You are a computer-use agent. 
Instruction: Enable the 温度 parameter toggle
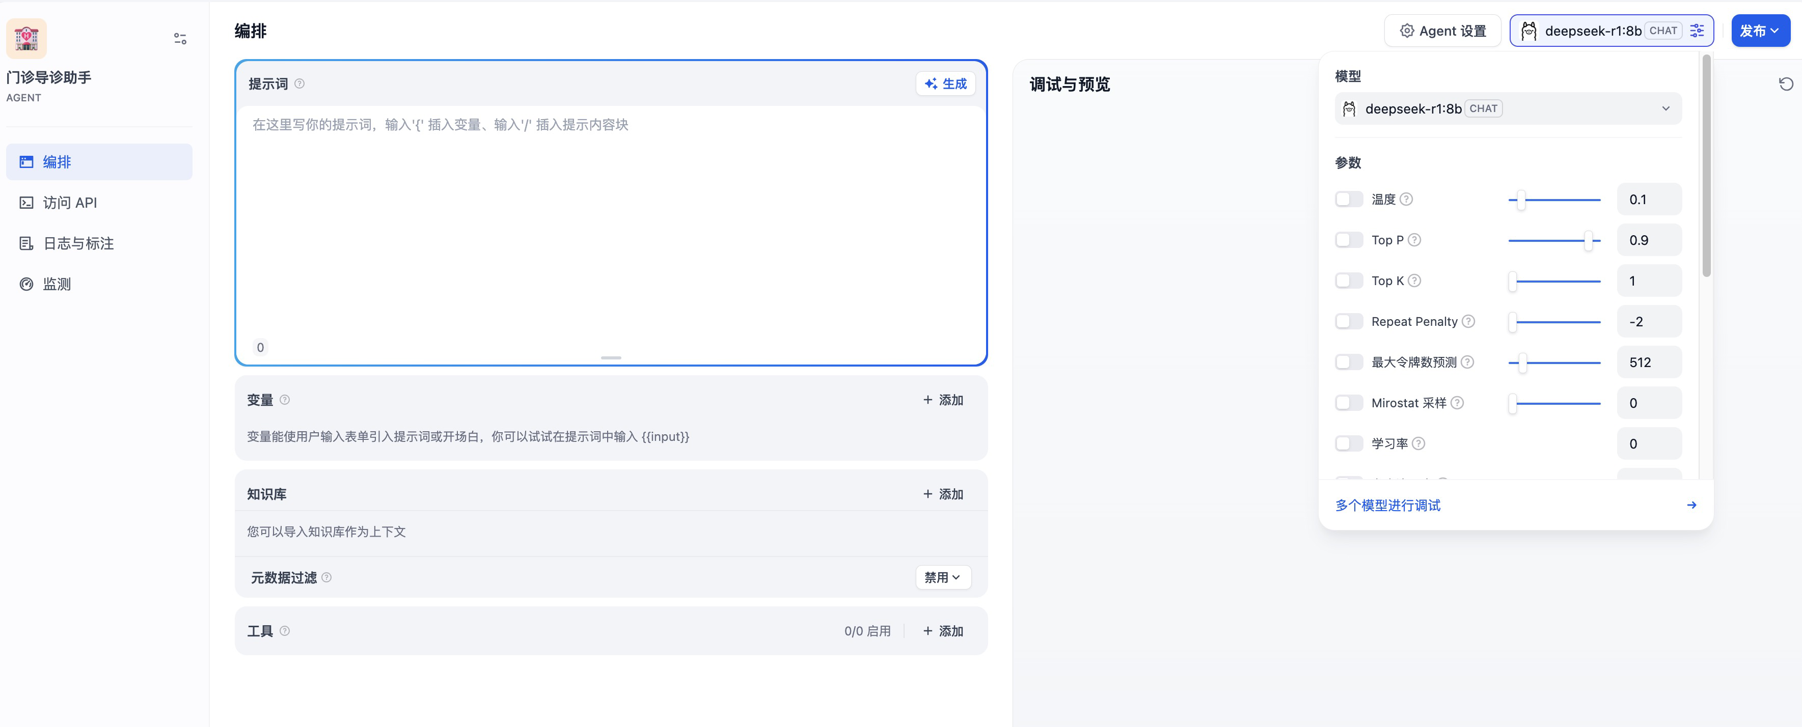(x=1348, y=199)
